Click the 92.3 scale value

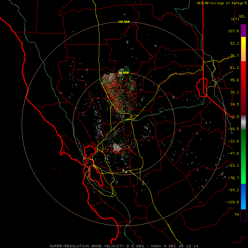pos(234,43)
